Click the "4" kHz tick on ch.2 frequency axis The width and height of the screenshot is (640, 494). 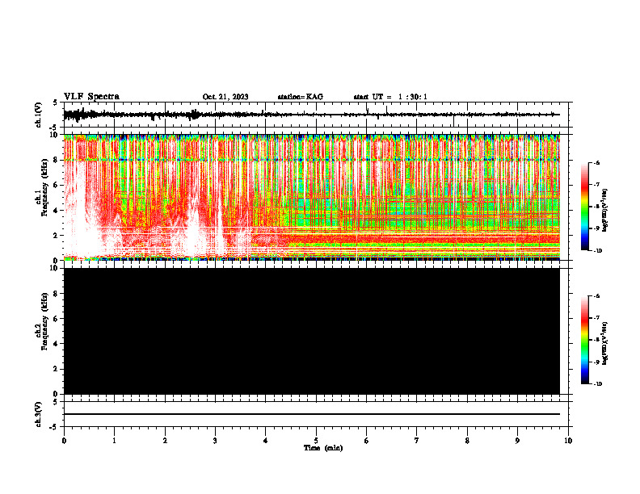coord(57,344)
